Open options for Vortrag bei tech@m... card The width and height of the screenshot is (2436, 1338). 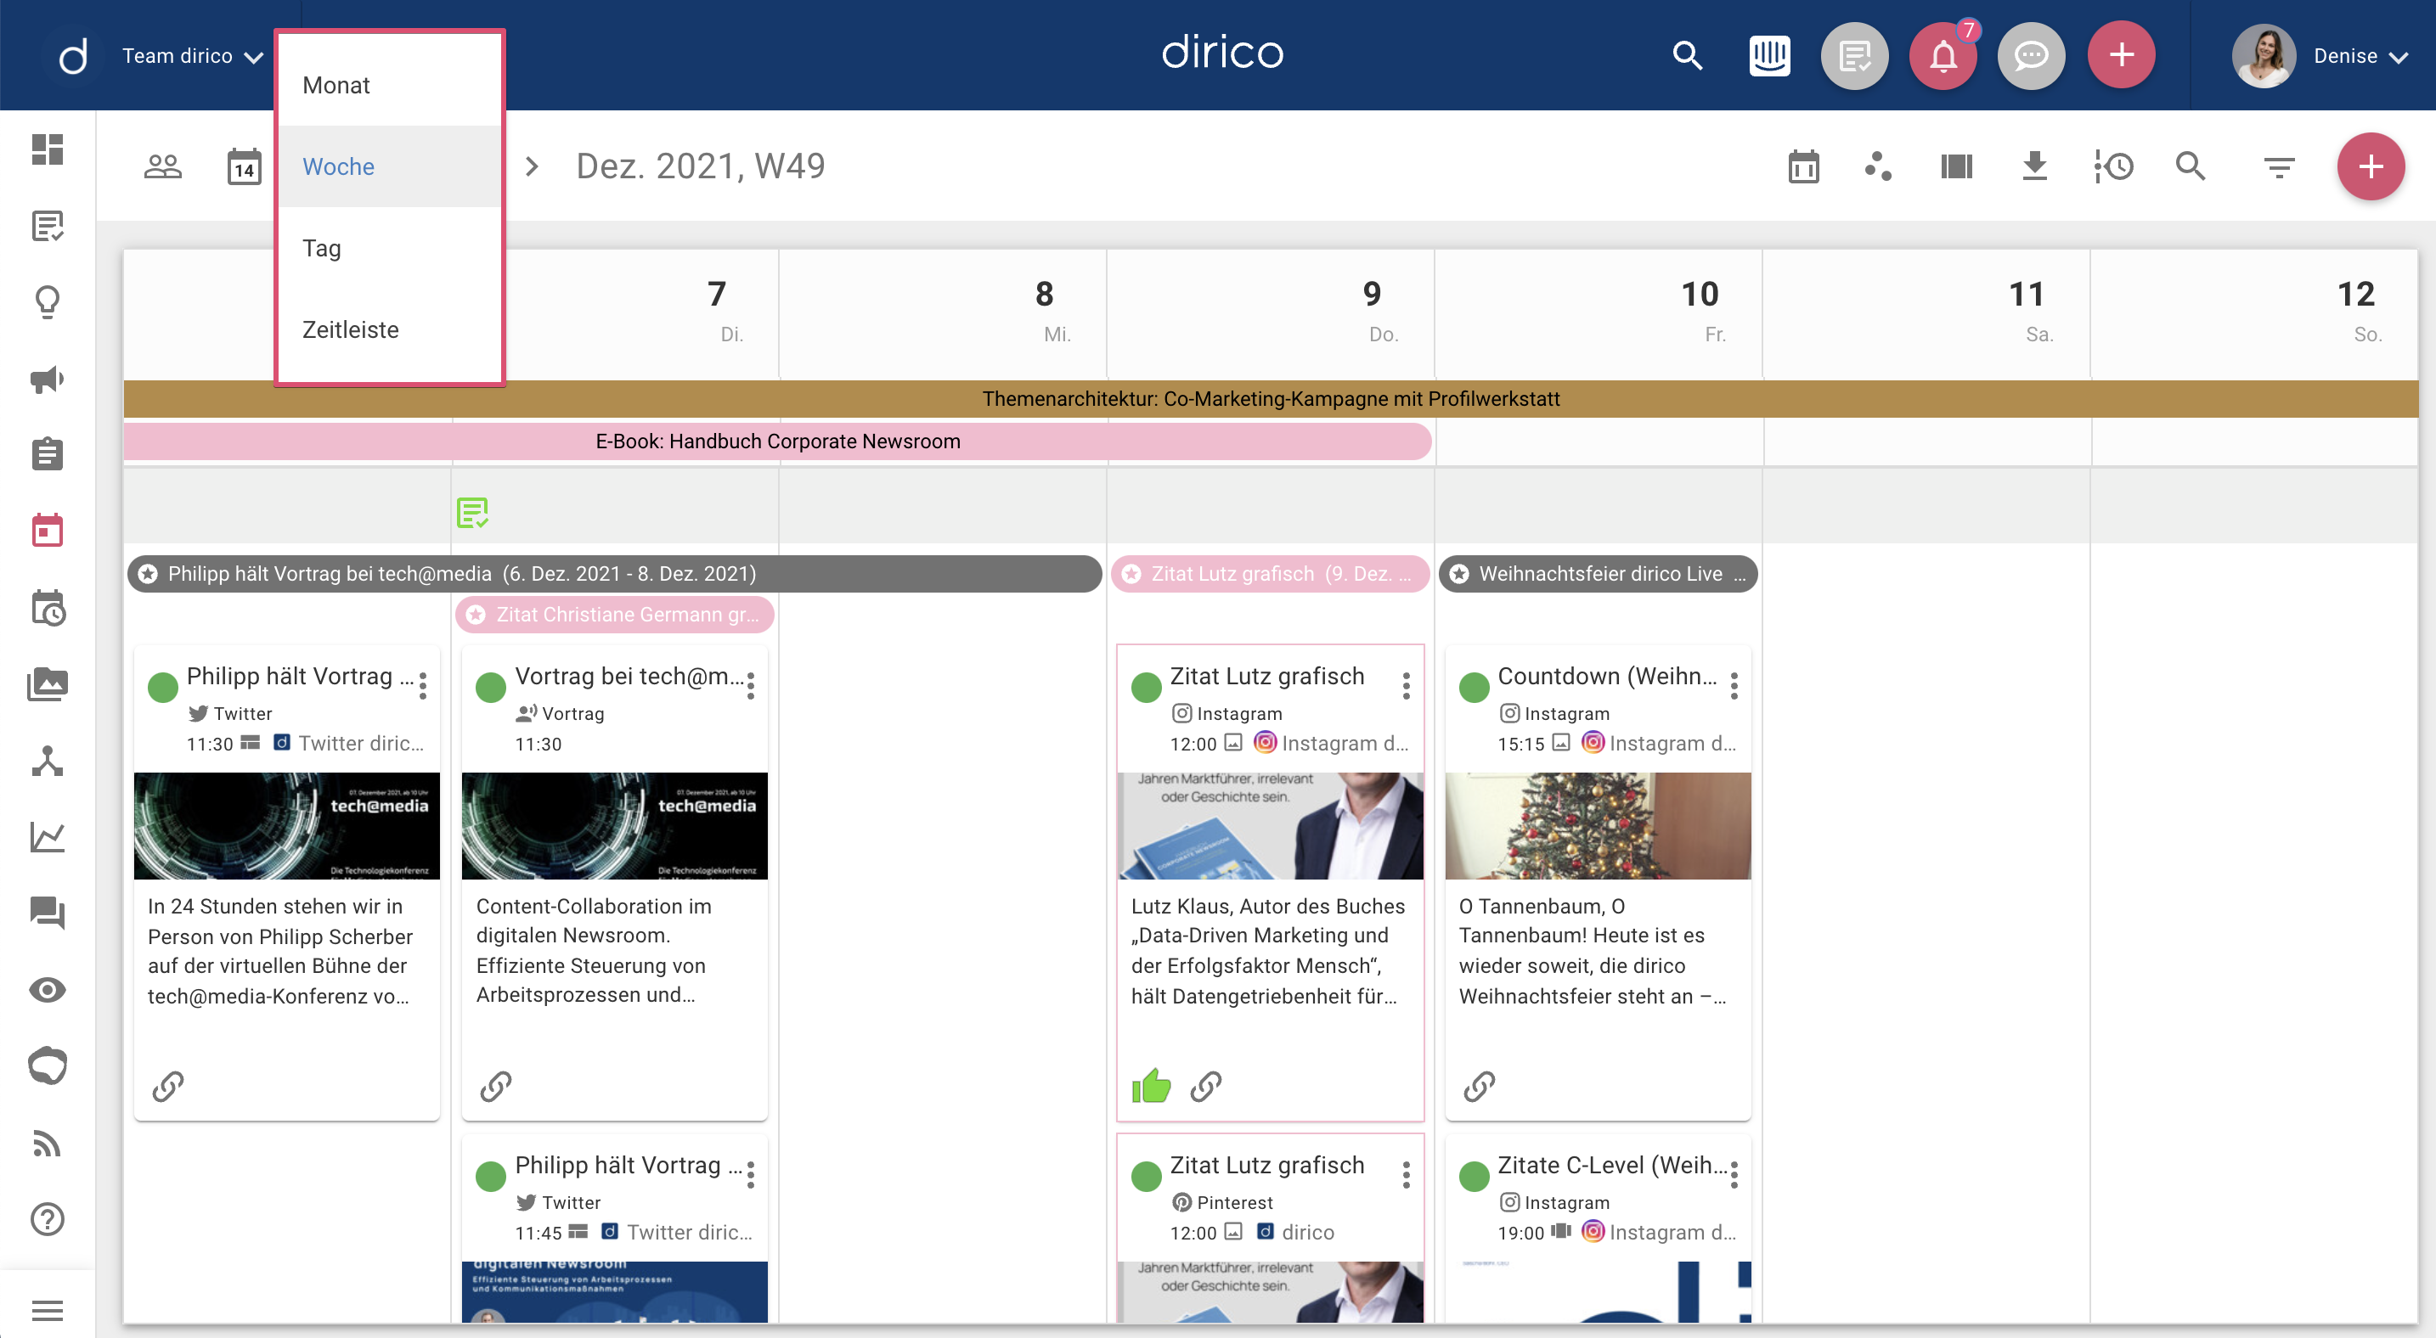(x=751, y=685)
